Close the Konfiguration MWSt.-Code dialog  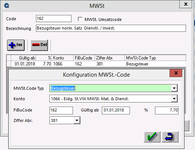176,73
